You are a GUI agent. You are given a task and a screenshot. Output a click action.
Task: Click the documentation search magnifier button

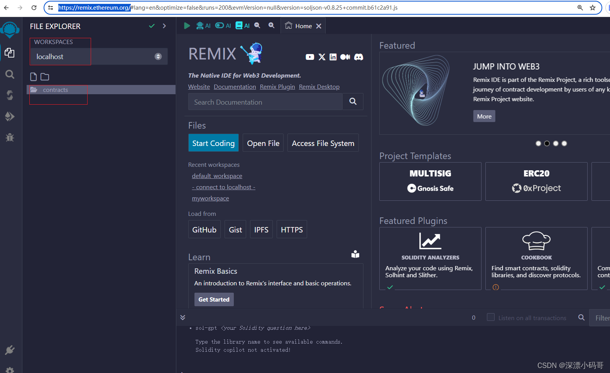tap(353, 102)
